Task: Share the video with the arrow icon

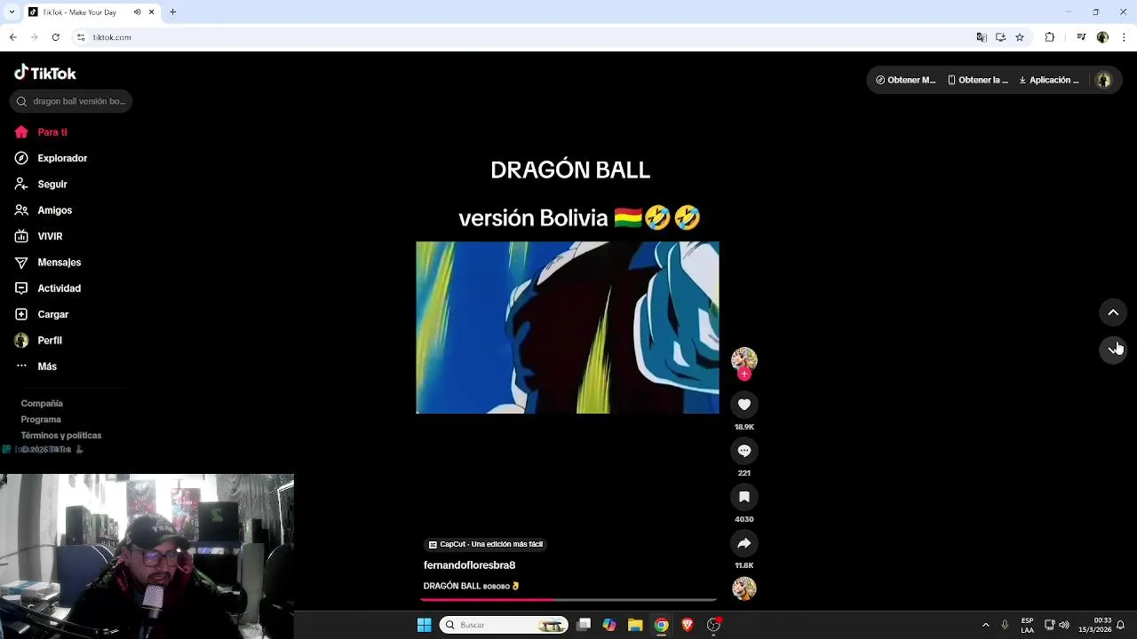Action: click(x=744, y=543)
